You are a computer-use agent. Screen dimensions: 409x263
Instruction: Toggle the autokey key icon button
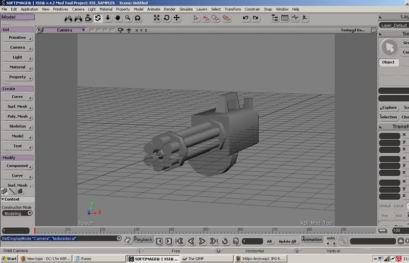pyautogui.click(x=343, y=242)
